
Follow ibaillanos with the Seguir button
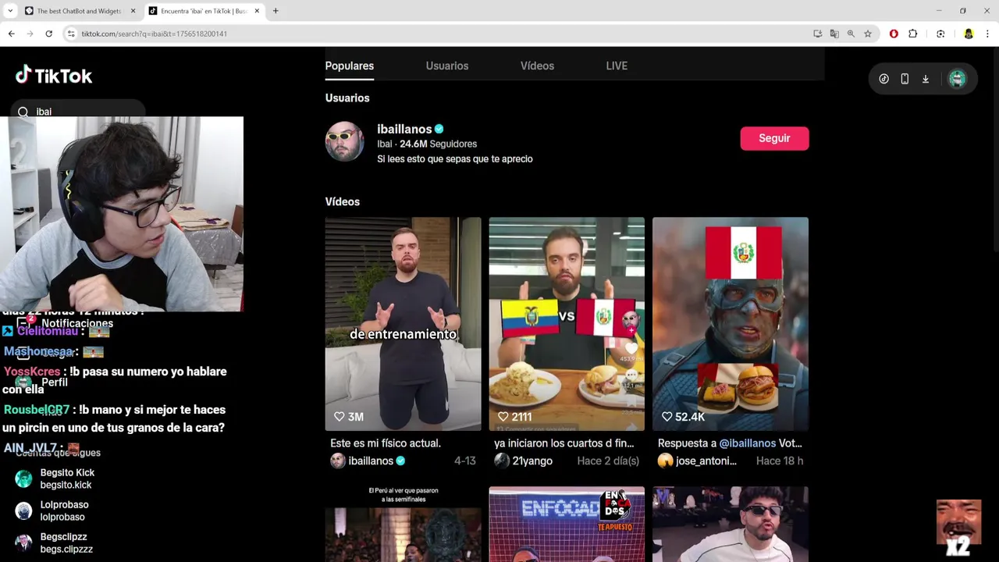pos(774,138)
